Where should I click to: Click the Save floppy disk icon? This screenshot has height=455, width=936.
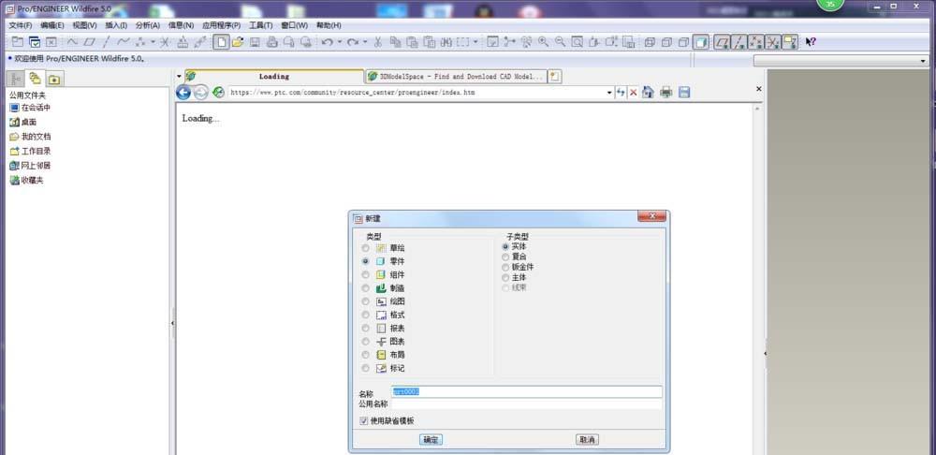click(x=255, y=42)
